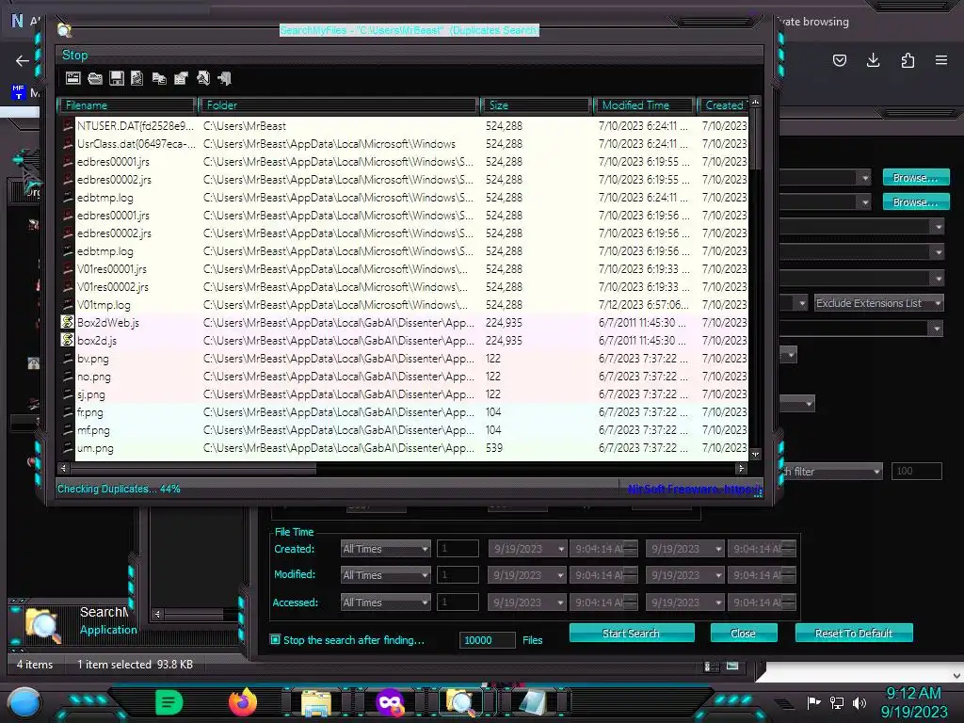
Task: Click the SearchMyFiles title bar magnifier icon
Action: [64, 30]
